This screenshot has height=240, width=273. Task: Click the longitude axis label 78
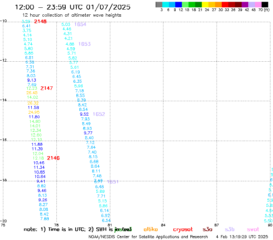click(56, 225)
